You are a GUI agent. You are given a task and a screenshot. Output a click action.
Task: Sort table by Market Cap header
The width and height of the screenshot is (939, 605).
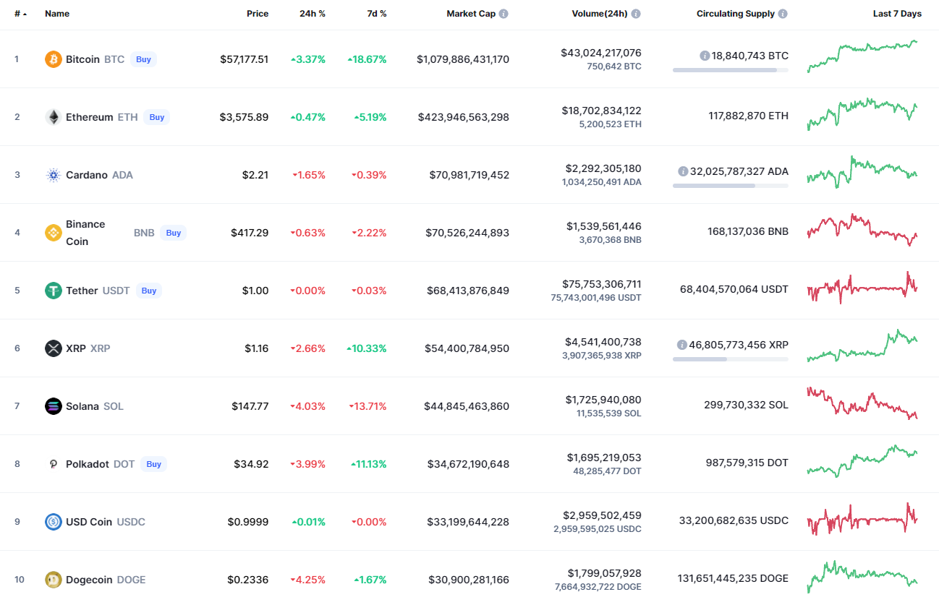pos(471,14)
